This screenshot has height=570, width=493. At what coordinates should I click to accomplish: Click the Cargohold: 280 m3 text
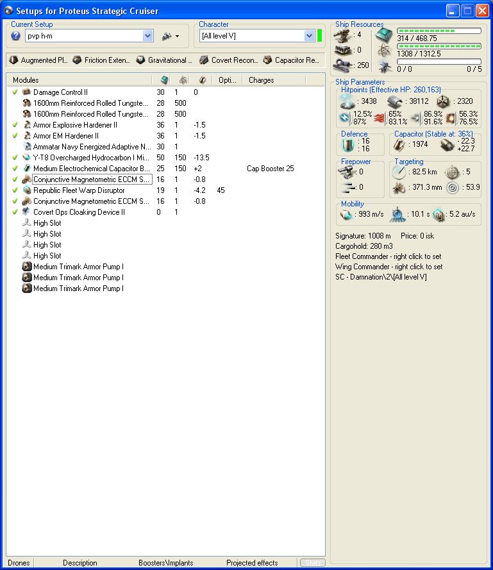coord(364,246)
